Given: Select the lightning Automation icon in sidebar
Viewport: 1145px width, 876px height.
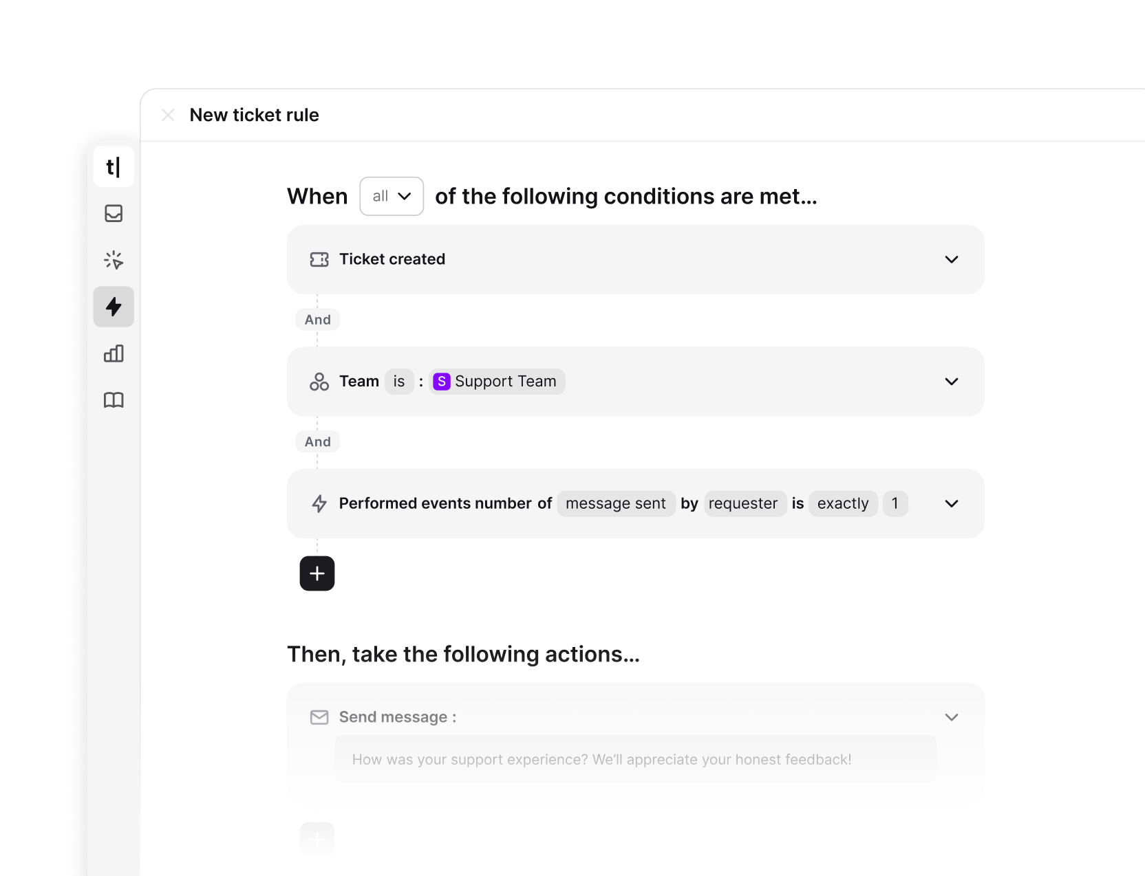Looking at the screenshot, I should point(114,307).
